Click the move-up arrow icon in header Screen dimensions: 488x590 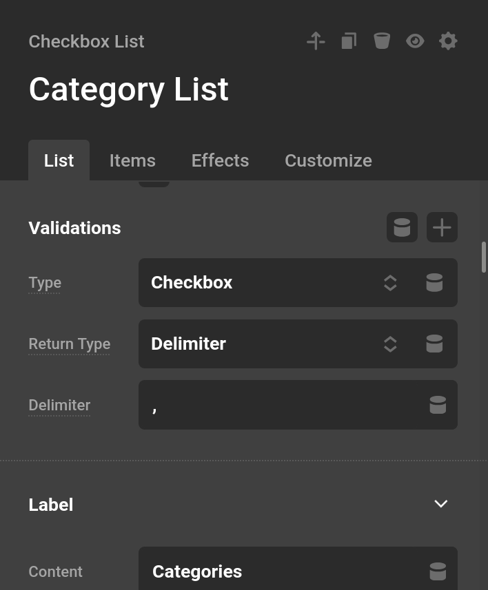click(316, 41)
